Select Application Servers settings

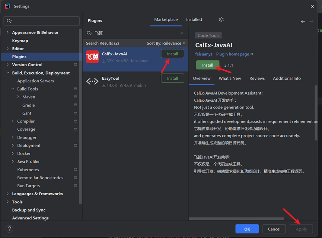(x=35, y=81)
